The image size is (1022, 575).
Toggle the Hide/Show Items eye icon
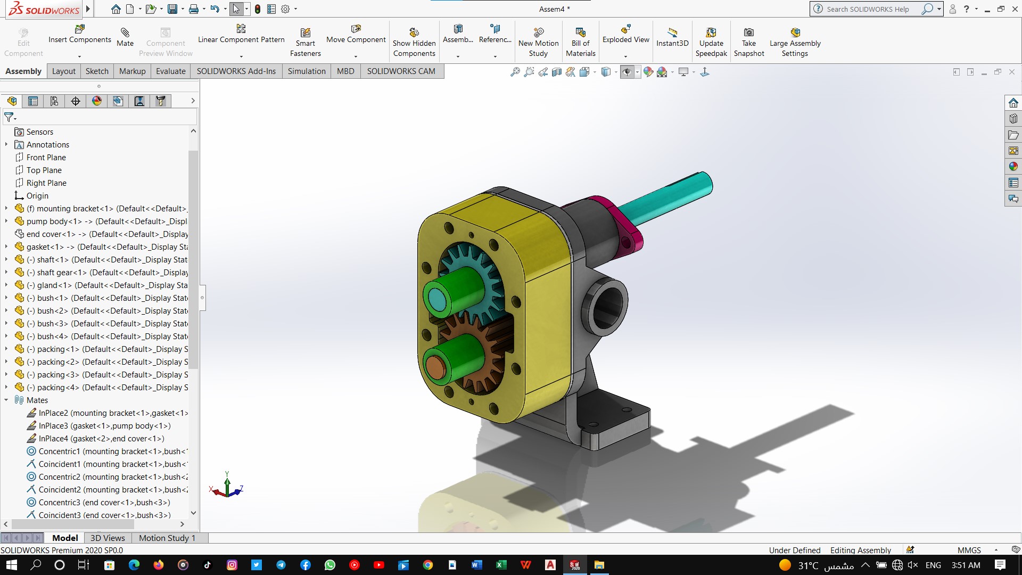(627, 72)
